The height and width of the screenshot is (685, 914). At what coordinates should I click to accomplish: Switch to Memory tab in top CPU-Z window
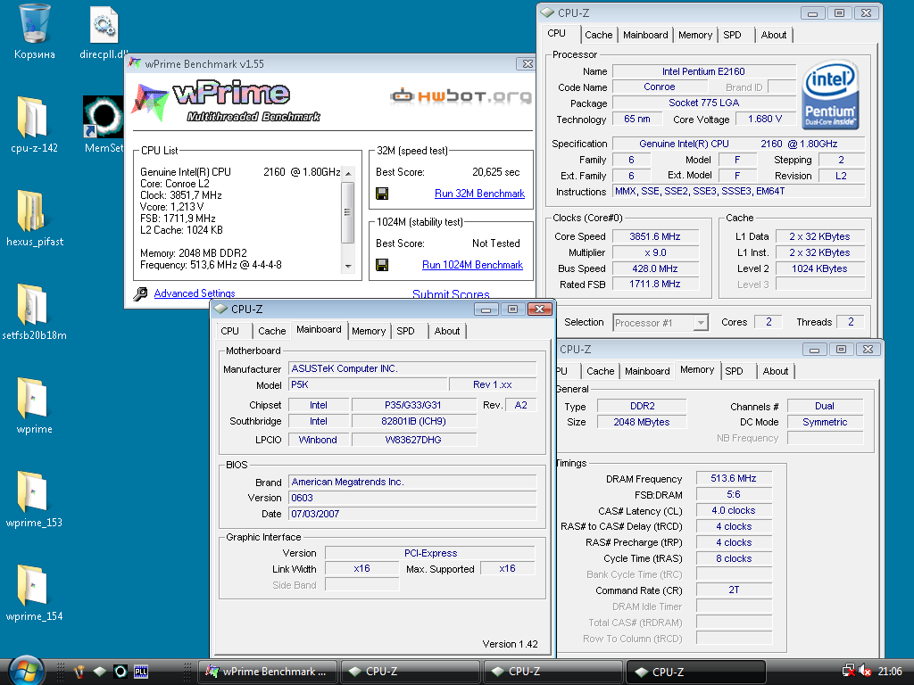pos(695,35)
